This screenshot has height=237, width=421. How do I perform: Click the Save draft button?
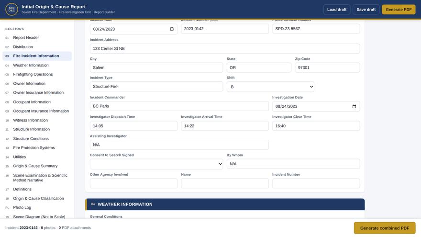pyautogui.click(x=366, y=10)
